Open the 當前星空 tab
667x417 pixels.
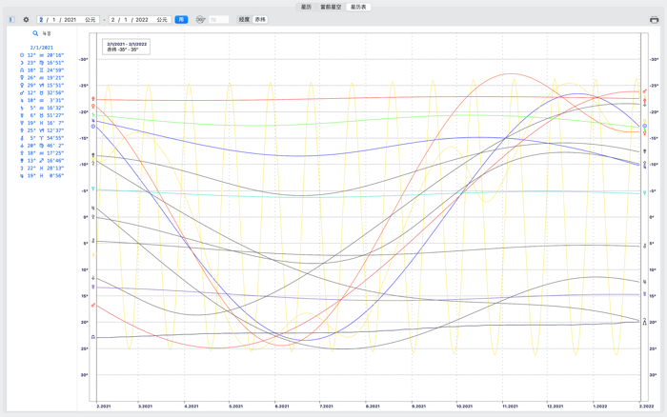click(331, 6)
